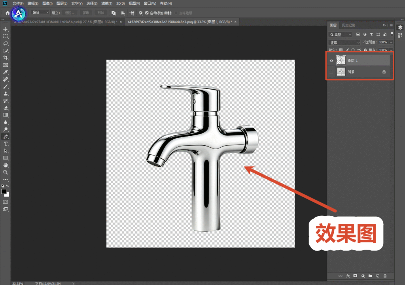Open fill slider dropdown arrow
405x285 pixels.
coord(391,50)
